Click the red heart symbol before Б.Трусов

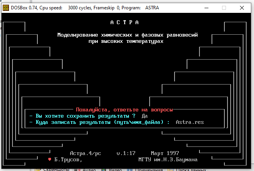(50, 159)
